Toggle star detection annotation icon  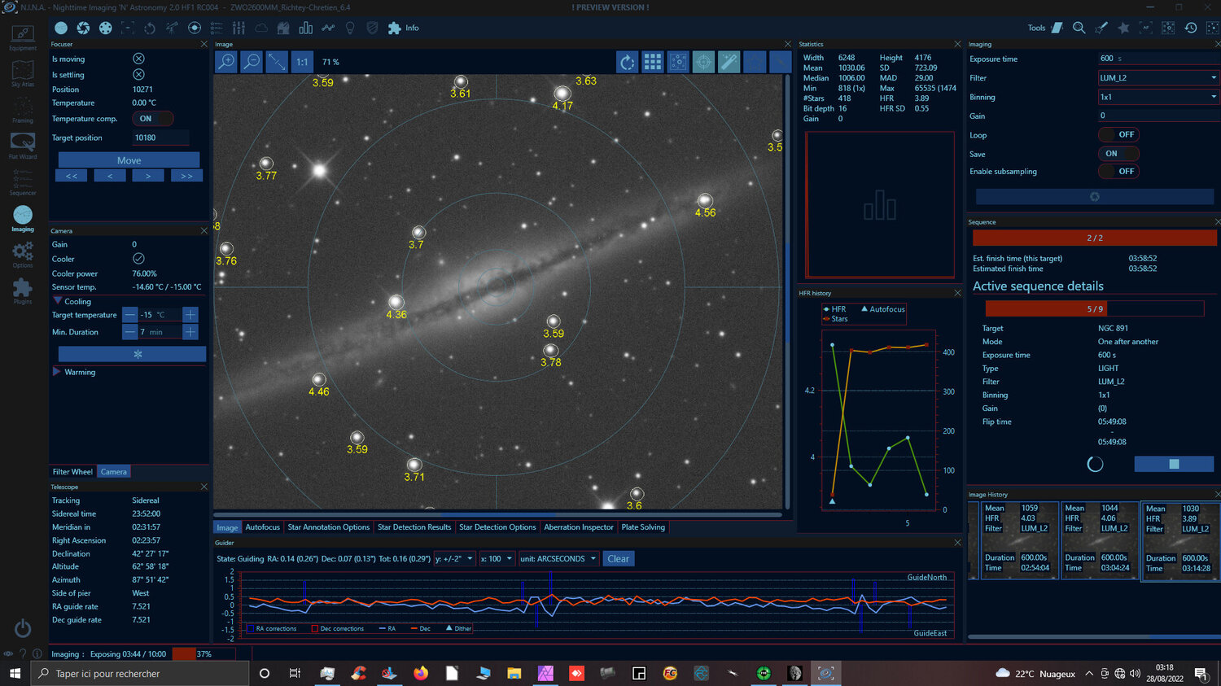point(678,62)
